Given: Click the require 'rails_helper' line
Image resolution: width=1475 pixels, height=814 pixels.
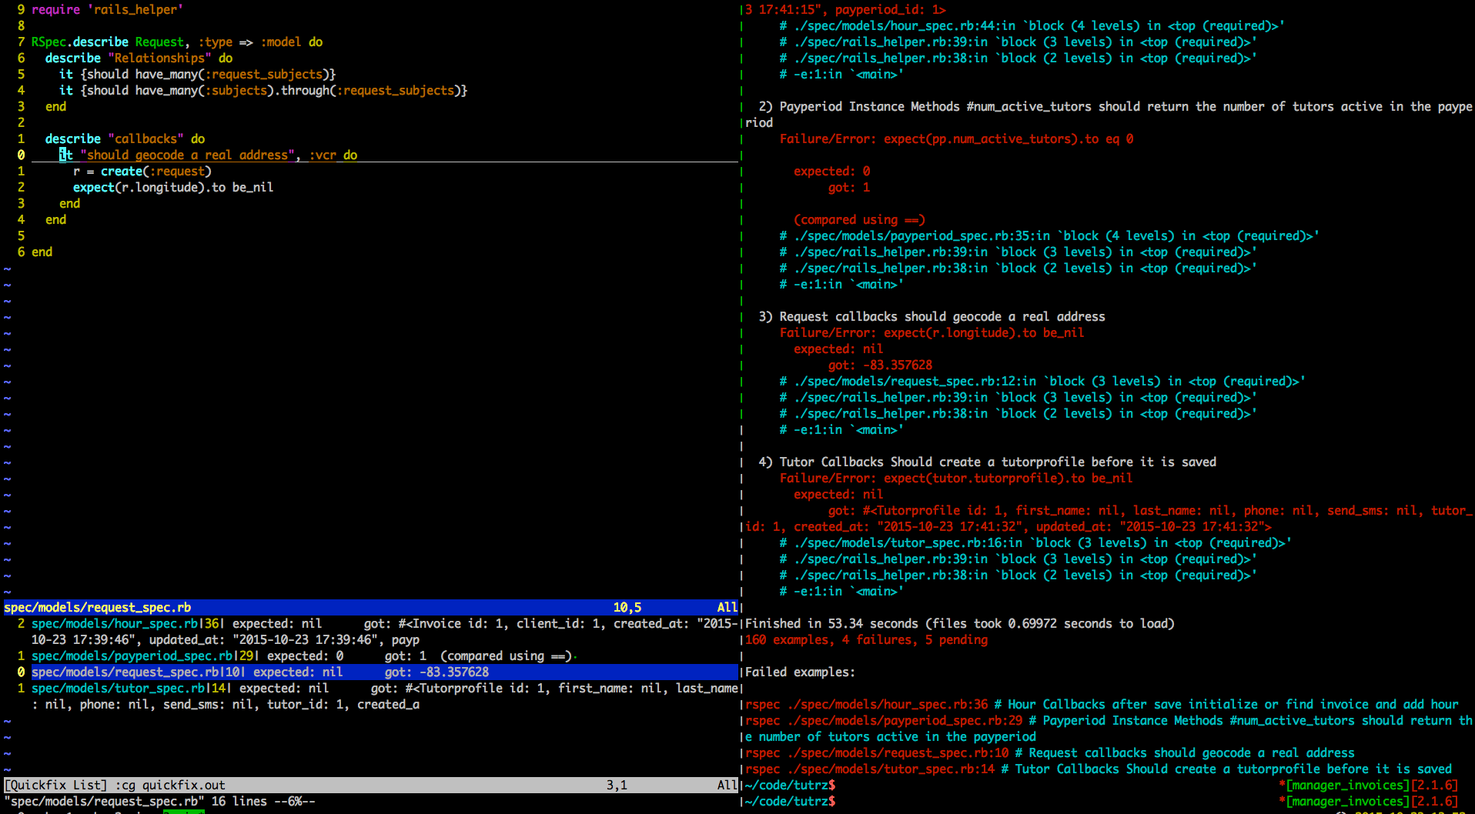Looking at the screenshot, I should [107, 9].
